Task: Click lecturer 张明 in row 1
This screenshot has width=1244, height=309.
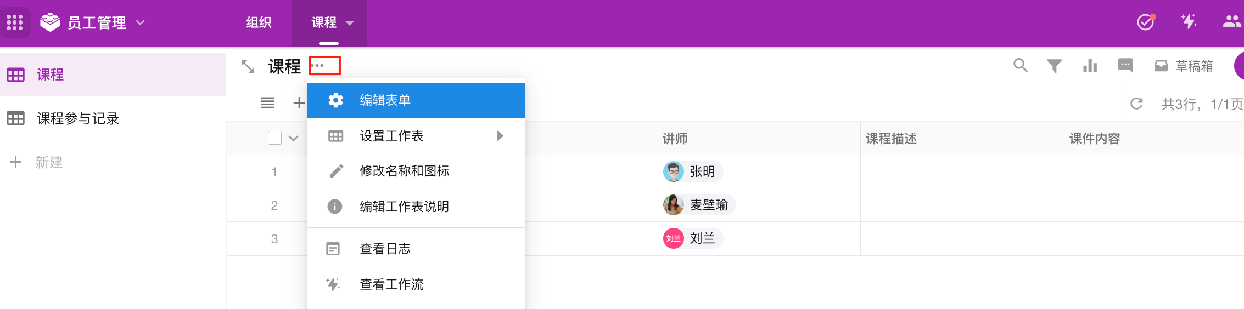Action: point(693,171)
